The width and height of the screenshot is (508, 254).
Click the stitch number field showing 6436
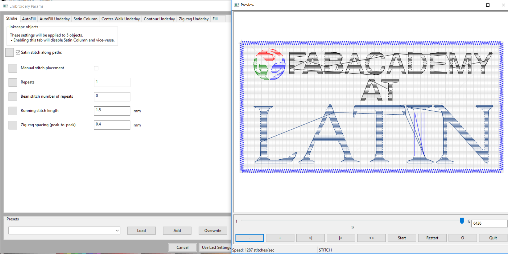489,223
